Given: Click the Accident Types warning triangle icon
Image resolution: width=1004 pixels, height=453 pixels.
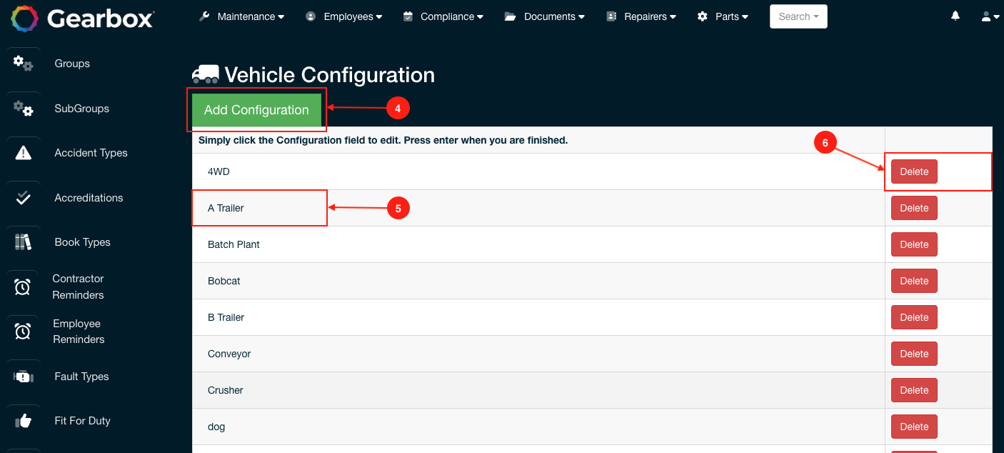Looking at the screenshot, I should (24, 153).
